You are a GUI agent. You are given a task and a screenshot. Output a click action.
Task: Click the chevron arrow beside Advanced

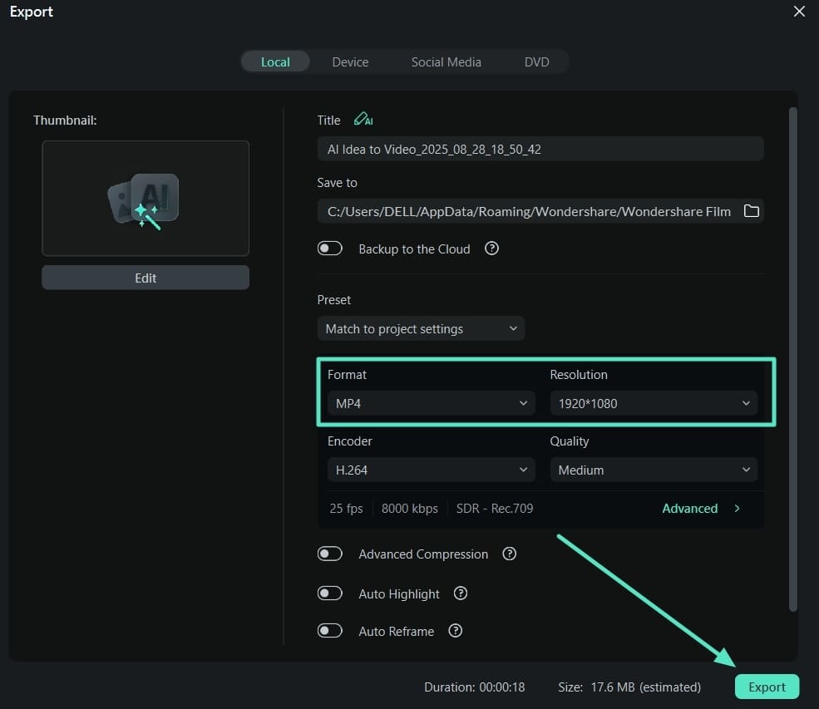click(x=737, y=509)
